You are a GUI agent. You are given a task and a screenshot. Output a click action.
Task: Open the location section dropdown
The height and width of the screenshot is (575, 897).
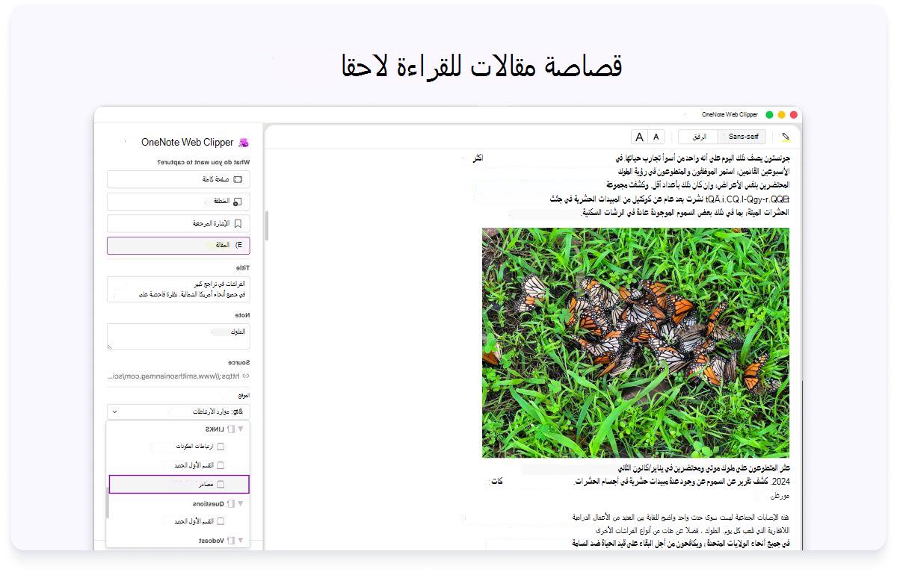(x=179, y=411)
